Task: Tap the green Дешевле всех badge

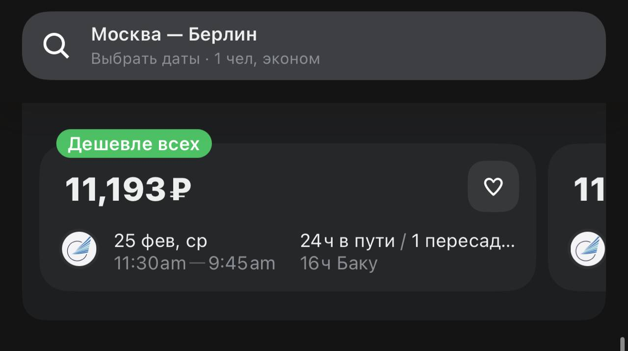Action: click(x=133, y=143)
